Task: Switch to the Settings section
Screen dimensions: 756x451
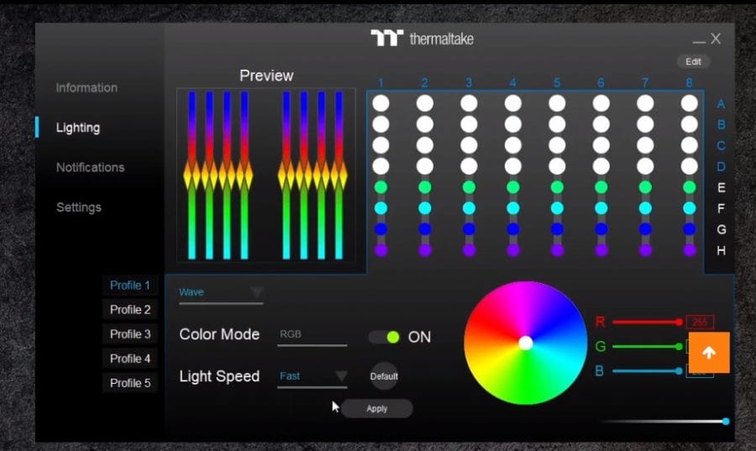Action: [x=79, y=207]
